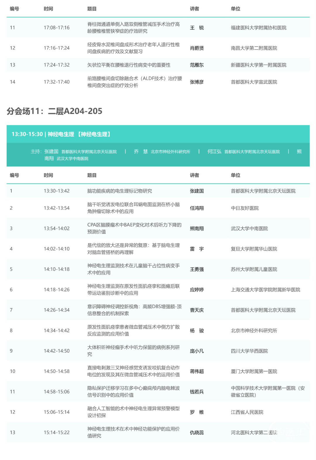316x460 pixels.
Task: Click time cell 14:18-14:26
Action: point(57,290)
